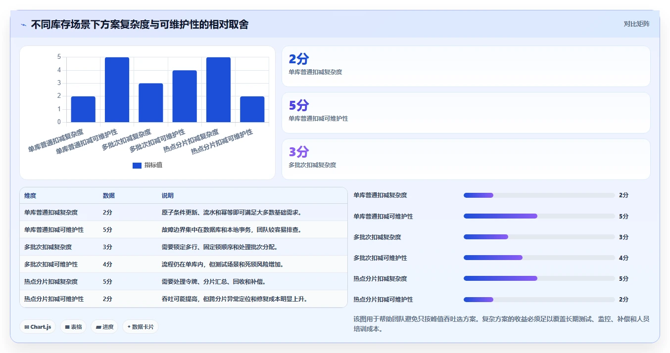Select the Chart.js chip
The width and height of the screenshot is (670, 353).
tap(38, 327)
